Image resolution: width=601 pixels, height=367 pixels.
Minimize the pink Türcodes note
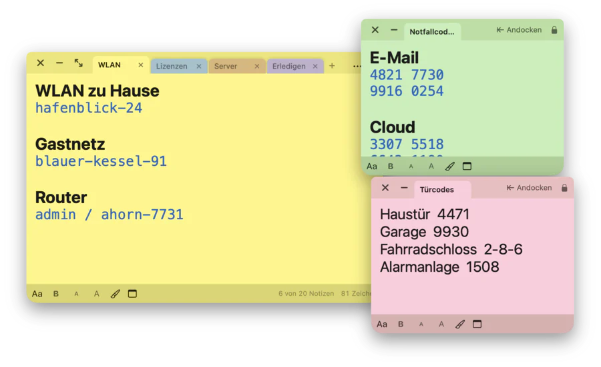coord(404,188)
